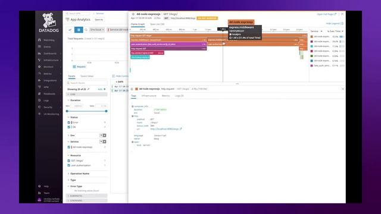381x214 pixels.
Task: Open Help in the sidebar
Action: coord(46,186)
